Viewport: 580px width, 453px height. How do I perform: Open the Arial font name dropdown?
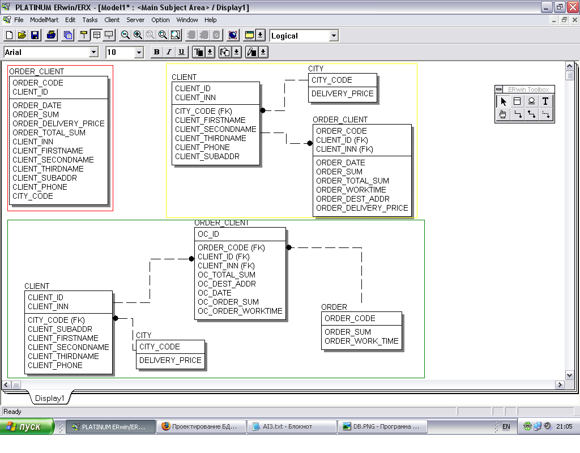tap(93, 52)
